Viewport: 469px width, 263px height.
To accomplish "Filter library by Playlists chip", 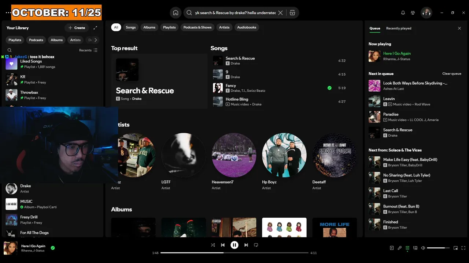I will click(15, 40).
